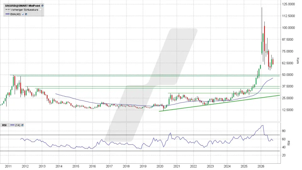Click the 87.5000 price axis label
The width and height of the screenshot is (302, 170).
point(288,39)
